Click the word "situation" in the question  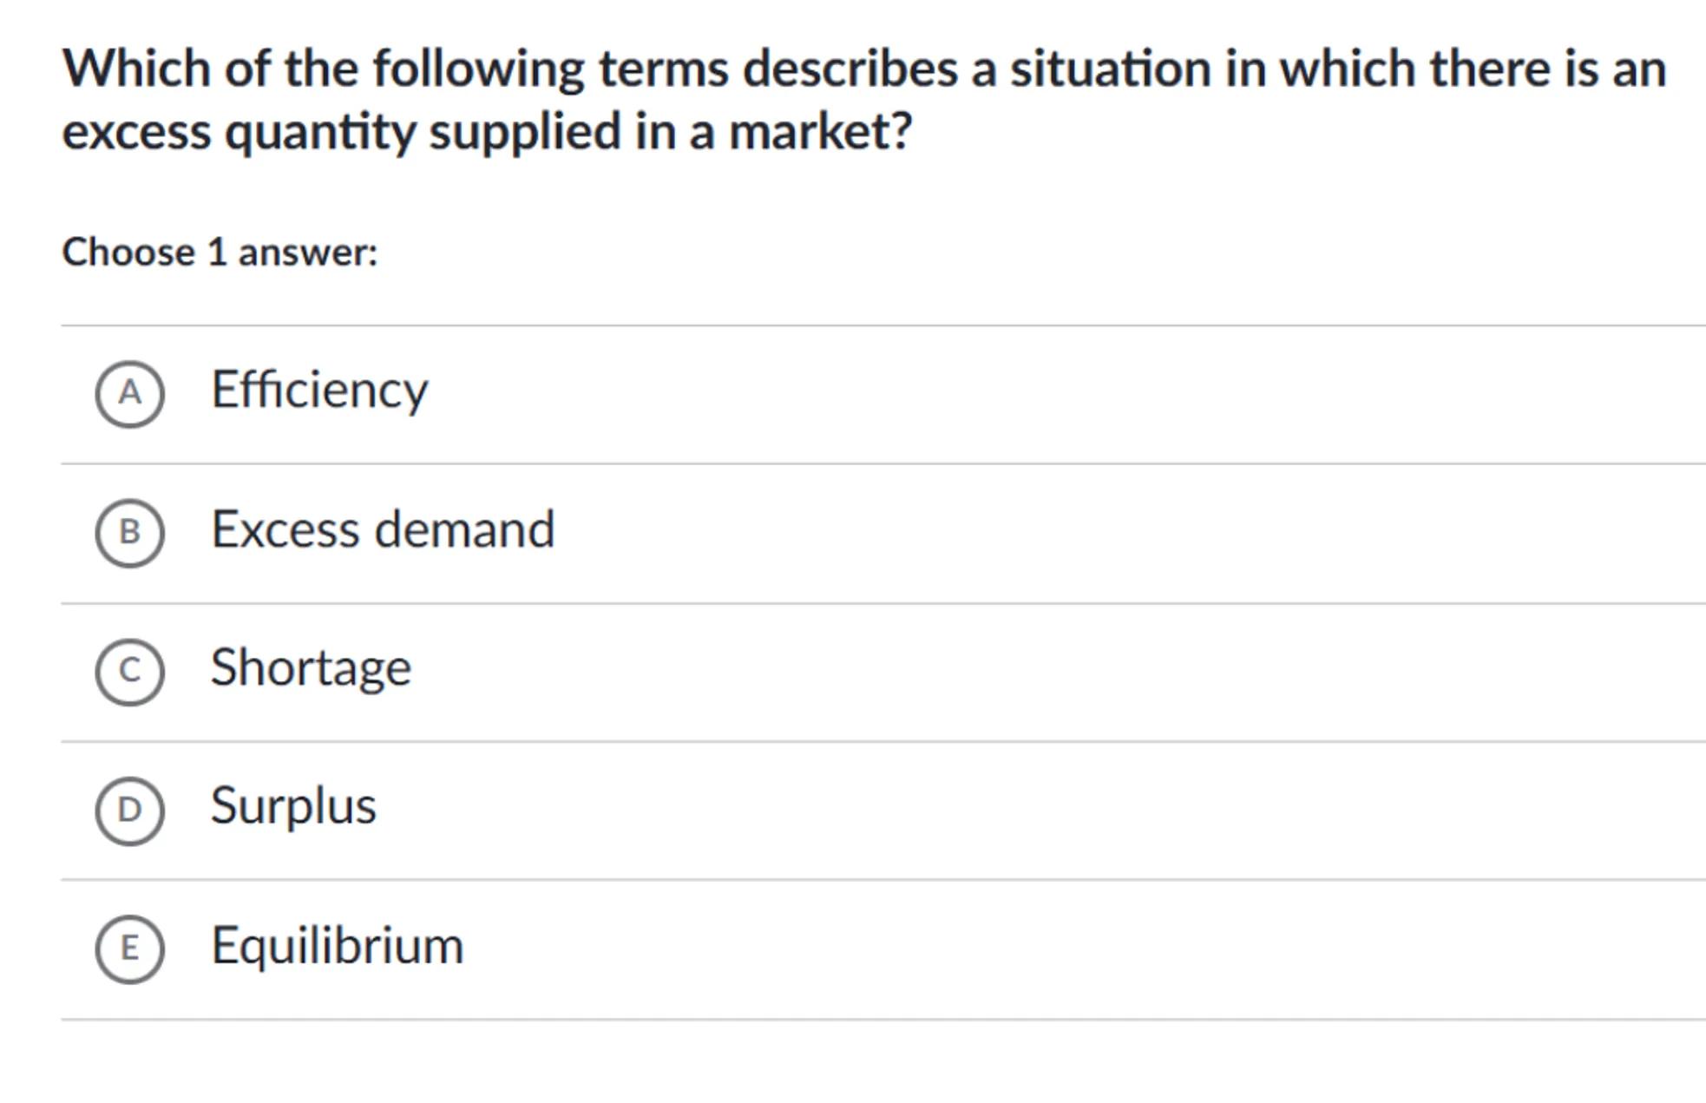(1110, 69)
